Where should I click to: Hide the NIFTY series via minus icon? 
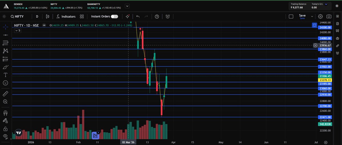point(44,25)
